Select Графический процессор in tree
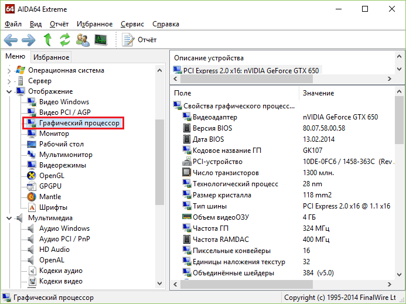406x304 pixels. 79,123
